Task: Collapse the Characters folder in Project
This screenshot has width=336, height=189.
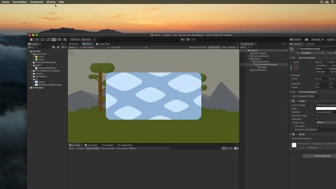Action: (x=31, y=54)
